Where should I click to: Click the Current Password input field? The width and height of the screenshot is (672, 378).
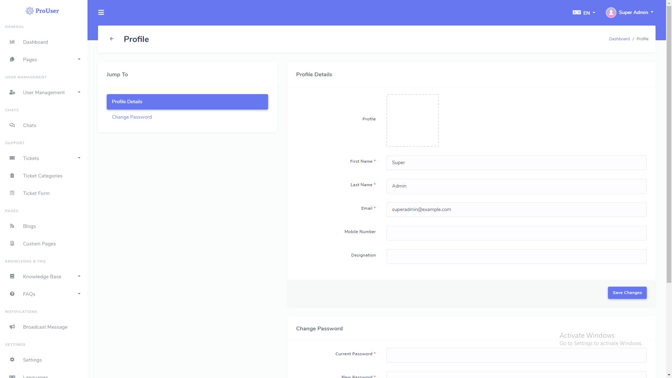click(516, 355)
